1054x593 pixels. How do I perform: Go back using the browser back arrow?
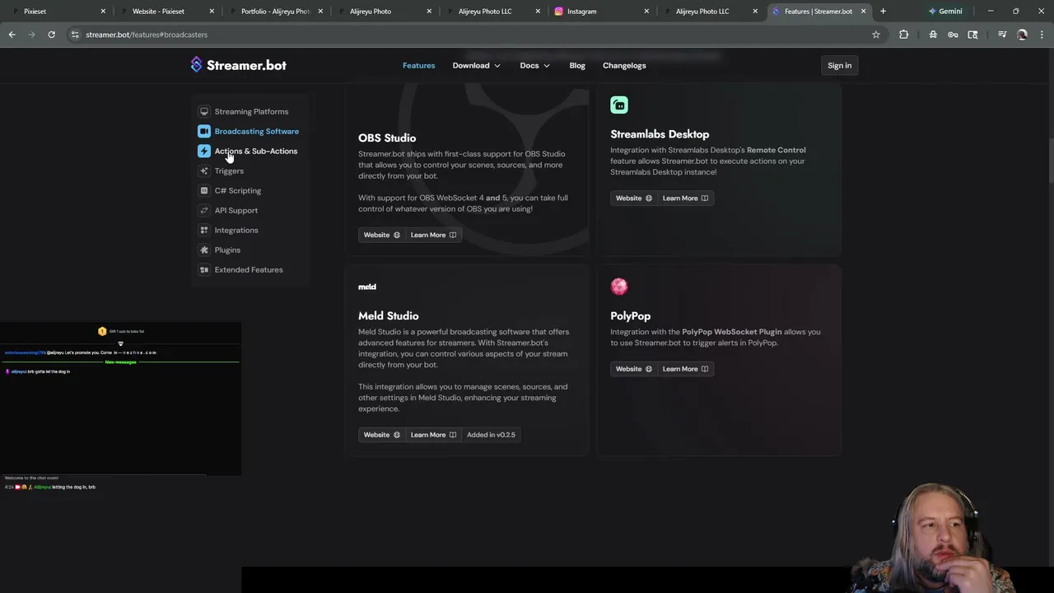pyautogui.click(x=12, y=35)
